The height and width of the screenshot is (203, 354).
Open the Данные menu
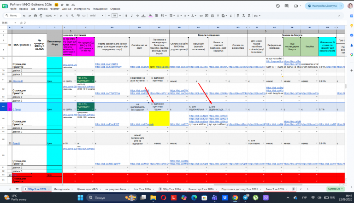(66, 9)
